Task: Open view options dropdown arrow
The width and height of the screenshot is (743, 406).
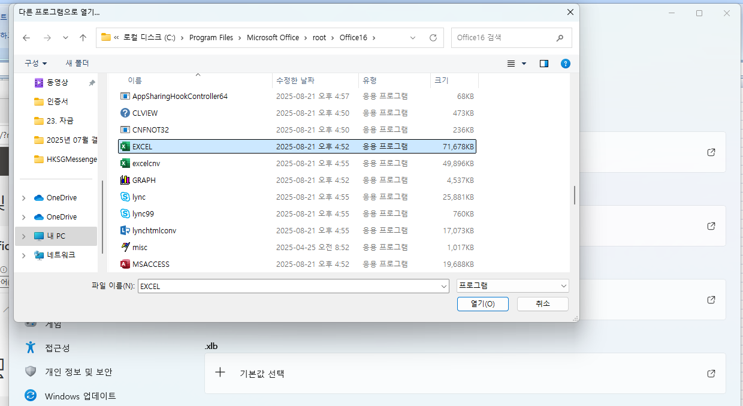Action: (x=524, y=64)
